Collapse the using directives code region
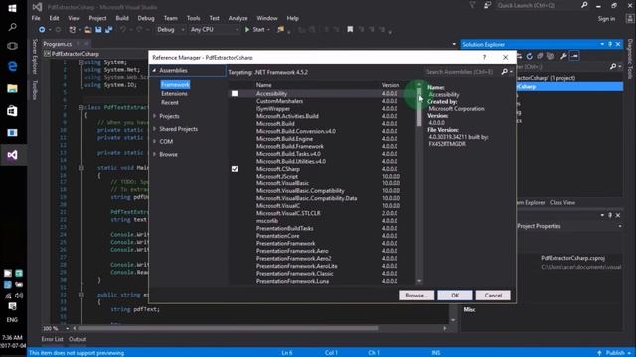Viewport: 636px width, 357px height. click(81, 62)
